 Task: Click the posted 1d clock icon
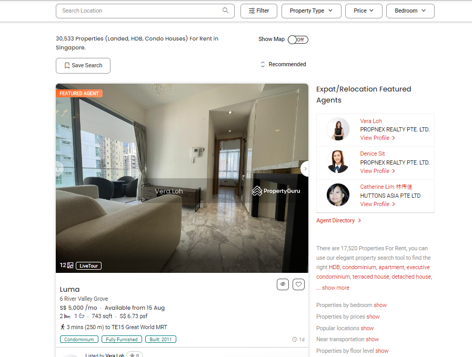coord(295,340)
